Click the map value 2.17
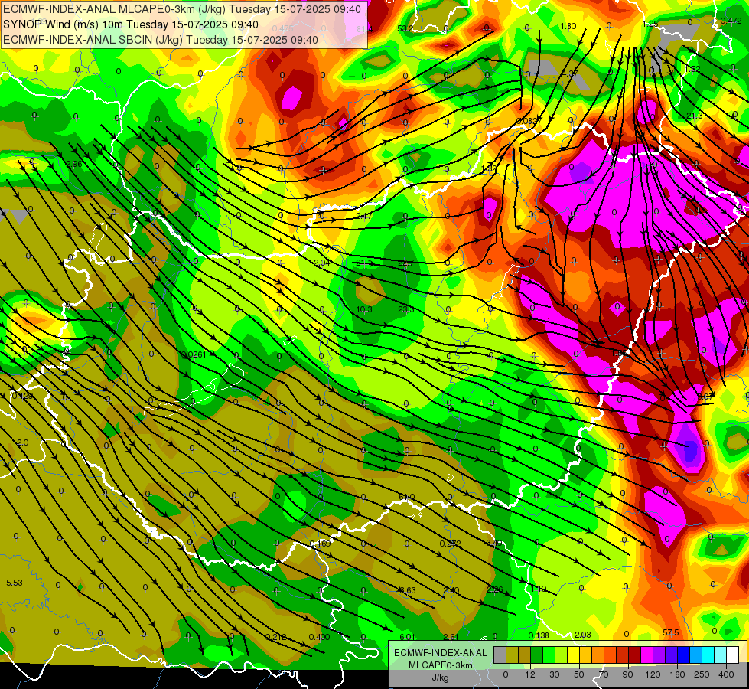Viewport: 749px width, 689px height. [x=363, y=217]
